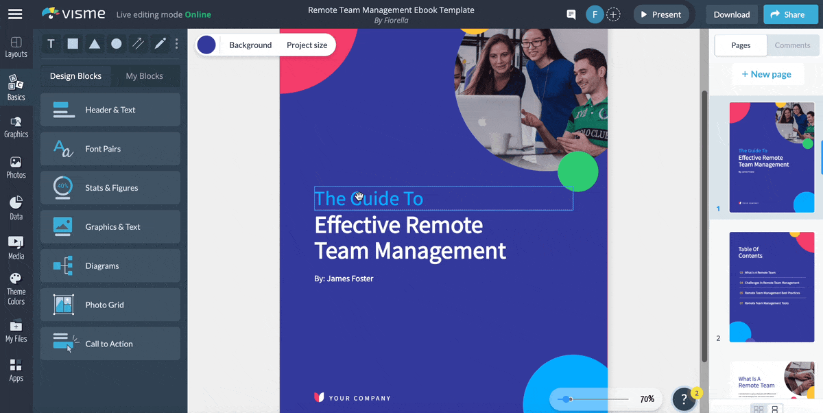Switch to the My Blocks tab
823x413 pixels.
coord(144,76)
